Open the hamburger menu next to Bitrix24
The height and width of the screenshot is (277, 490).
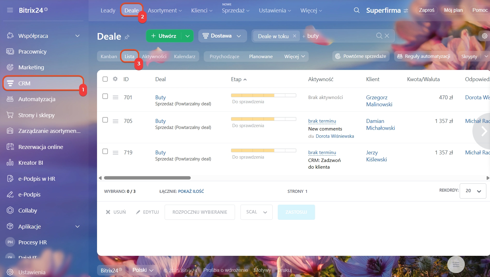(10, 10)
